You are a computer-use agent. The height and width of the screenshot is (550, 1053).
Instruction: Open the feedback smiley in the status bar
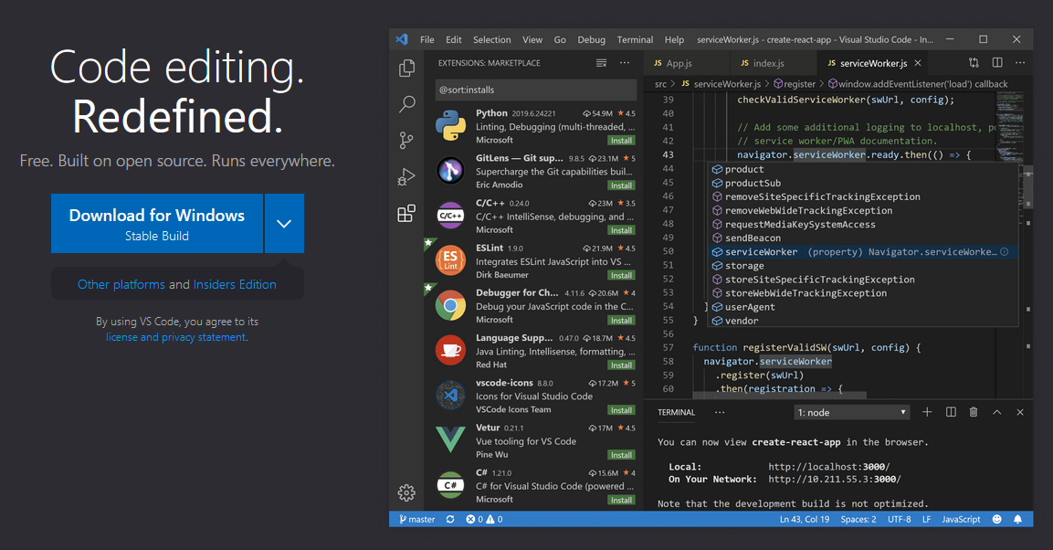[996, 519]
